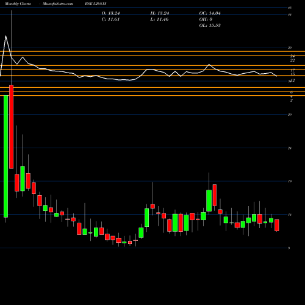Click the '9' price axis label
This screenshot has width=305, height=305.
click(289, 248)
